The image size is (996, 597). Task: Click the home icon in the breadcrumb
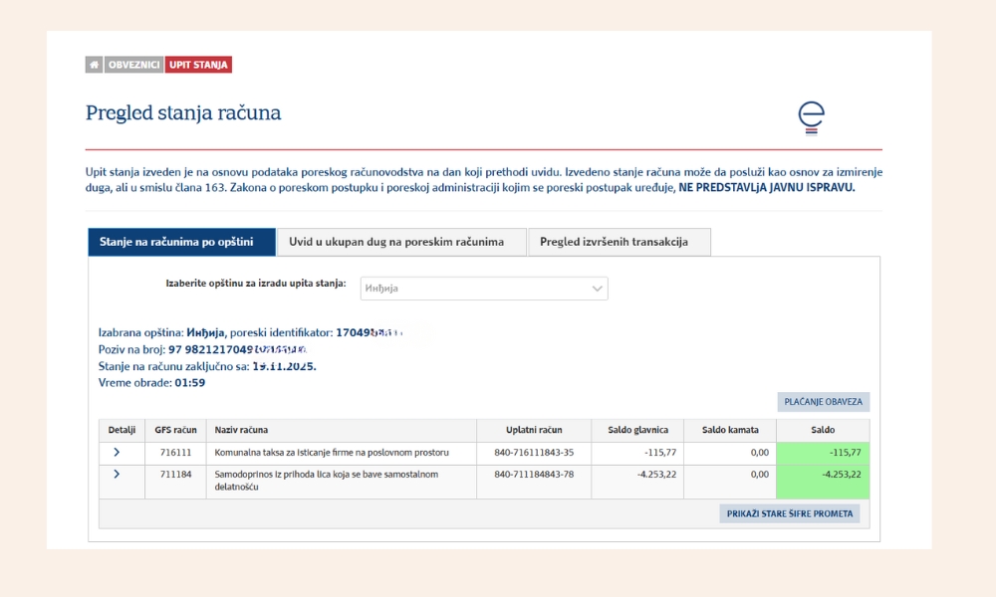point(92,64)
